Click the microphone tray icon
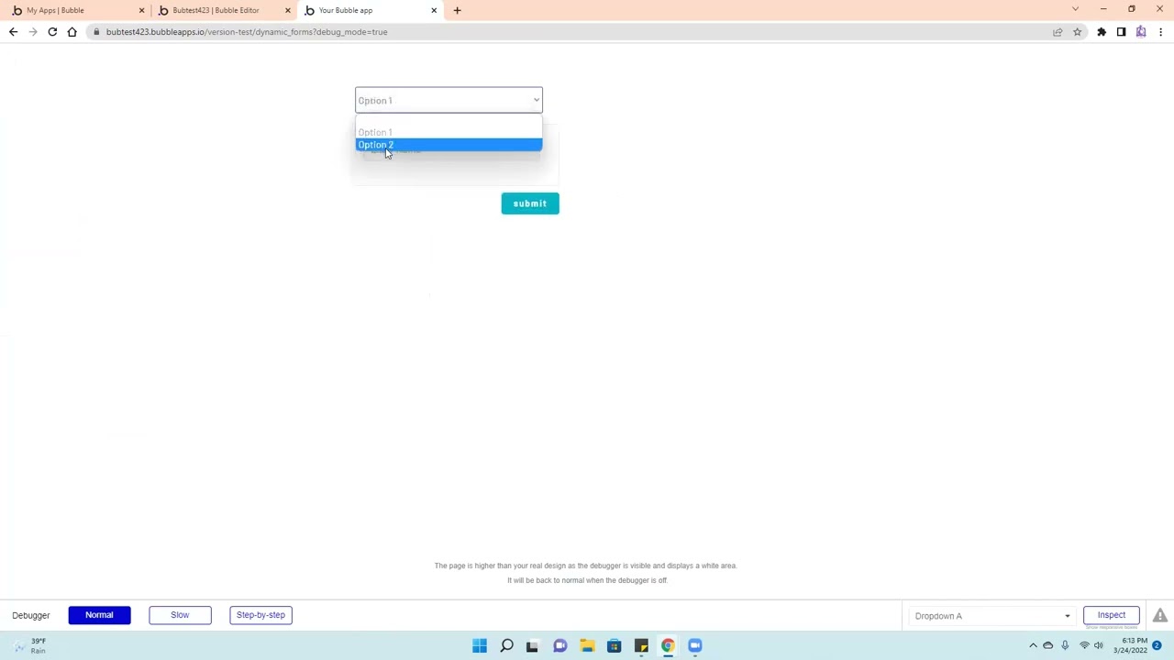 pos(1065,645)
